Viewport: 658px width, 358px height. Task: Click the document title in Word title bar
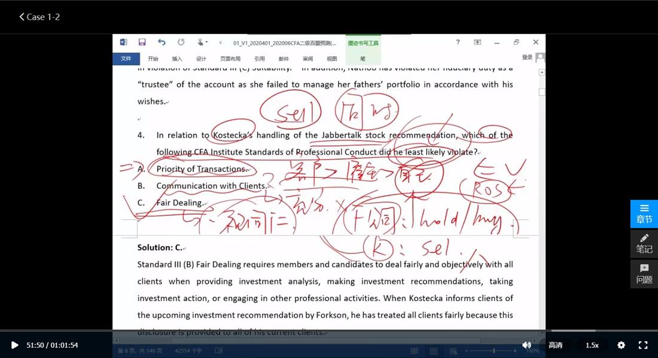(285, 43)
